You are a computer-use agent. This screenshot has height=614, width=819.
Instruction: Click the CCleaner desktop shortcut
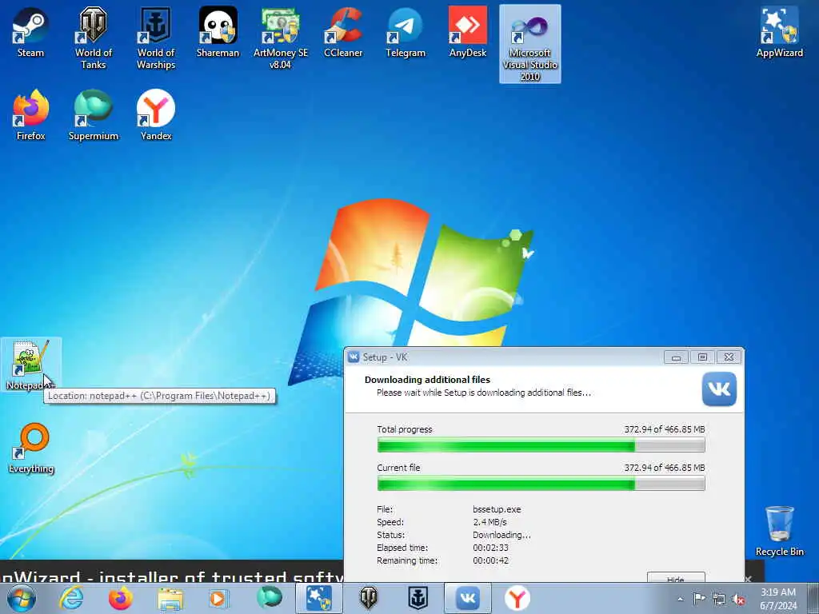coord(343,32)
